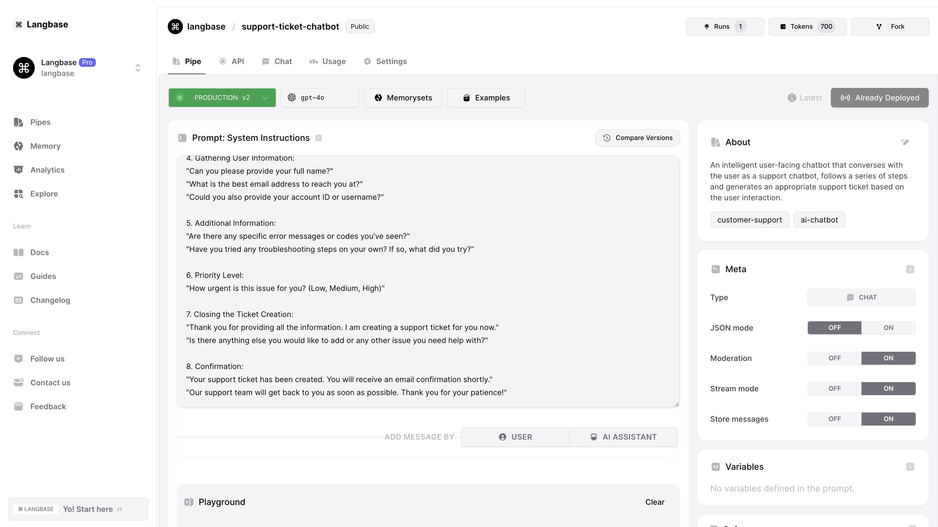This screenshot has height=527, width=938.
Task: Open the gpt-4o model selector
Action: pos(319,98)
